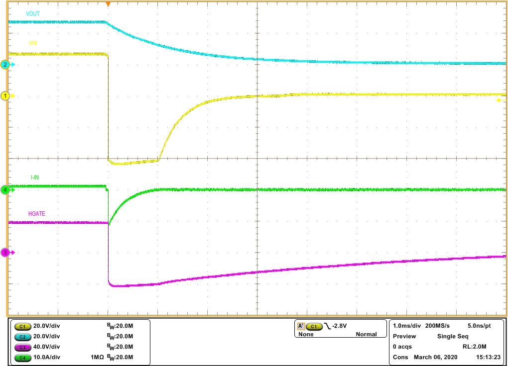Screen dimensions: 508x366
Task: Click the green C4 channel badge
Action: pos(22,358)
